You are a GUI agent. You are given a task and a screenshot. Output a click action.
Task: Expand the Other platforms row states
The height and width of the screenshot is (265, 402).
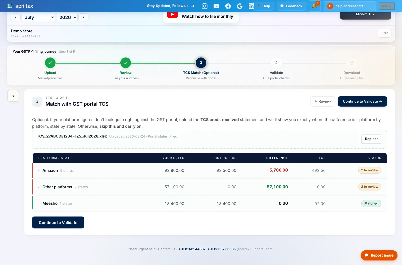point(39,187)
